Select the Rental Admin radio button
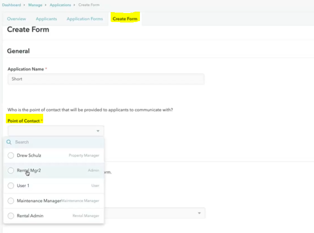Image resolution: width=314 pixels, height=233 pixels. [11, 216]
